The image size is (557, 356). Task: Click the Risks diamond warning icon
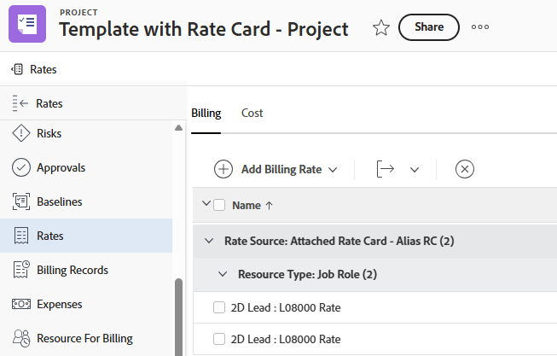tap(21, 133)
